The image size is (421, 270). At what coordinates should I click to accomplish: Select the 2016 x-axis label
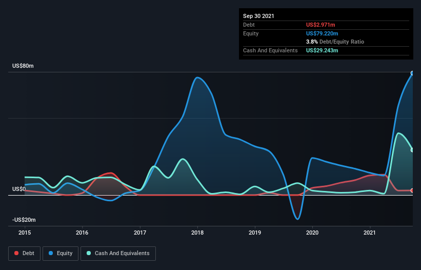pos(82,233)
